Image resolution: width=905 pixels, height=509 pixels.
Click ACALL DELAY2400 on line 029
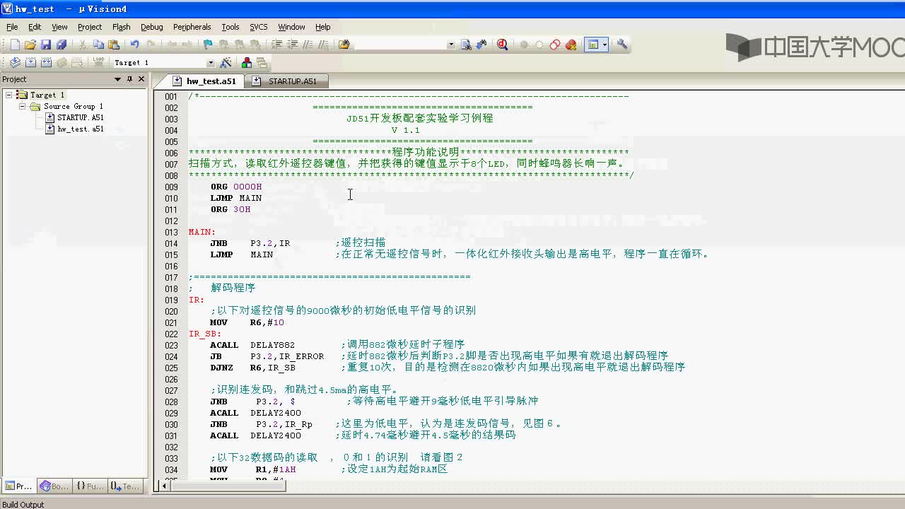tap(255, 413)
